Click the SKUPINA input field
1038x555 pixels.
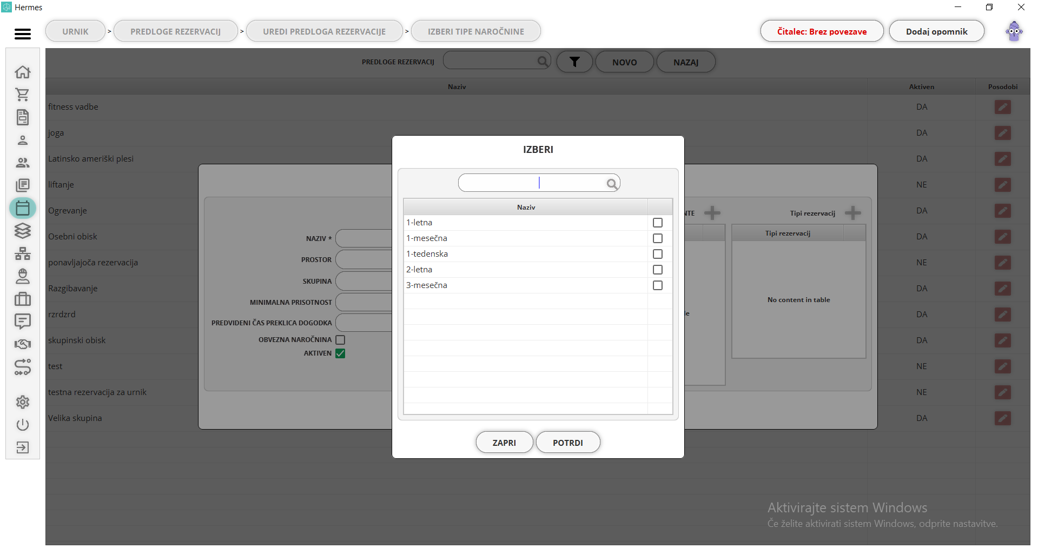(x=363, y=282)
